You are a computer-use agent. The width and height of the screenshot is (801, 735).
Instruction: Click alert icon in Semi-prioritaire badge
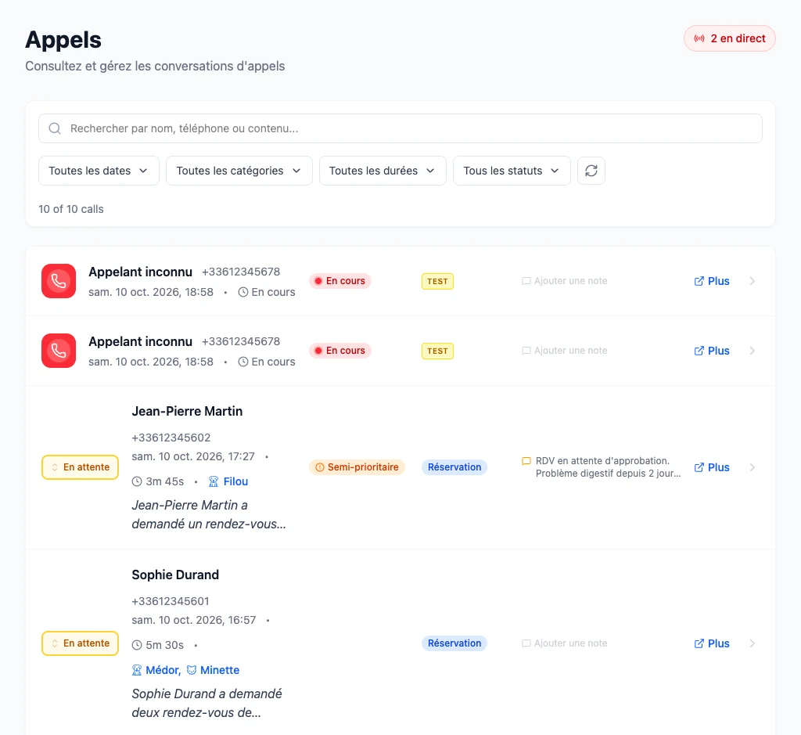pyautogui.click(x=320, y=467)
